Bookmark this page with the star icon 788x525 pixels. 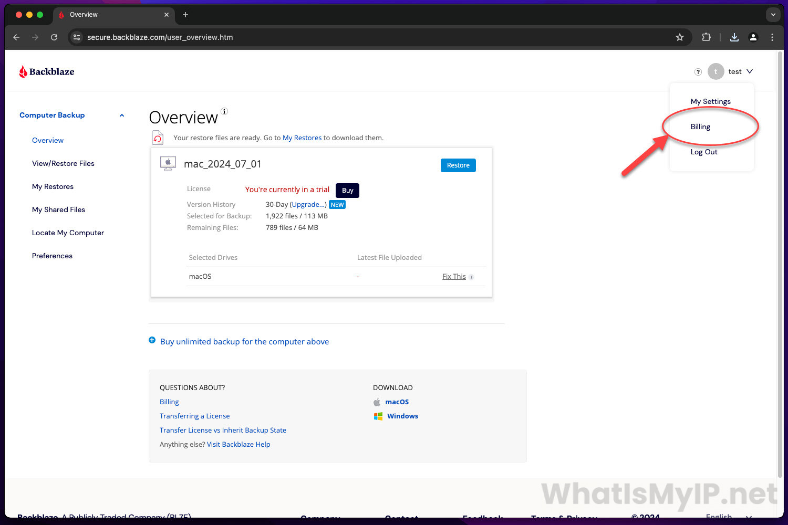680,37
